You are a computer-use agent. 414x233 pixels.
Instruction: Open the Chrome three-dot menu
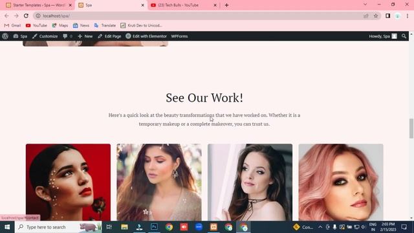pyautogui.click(x=408, y=16)
